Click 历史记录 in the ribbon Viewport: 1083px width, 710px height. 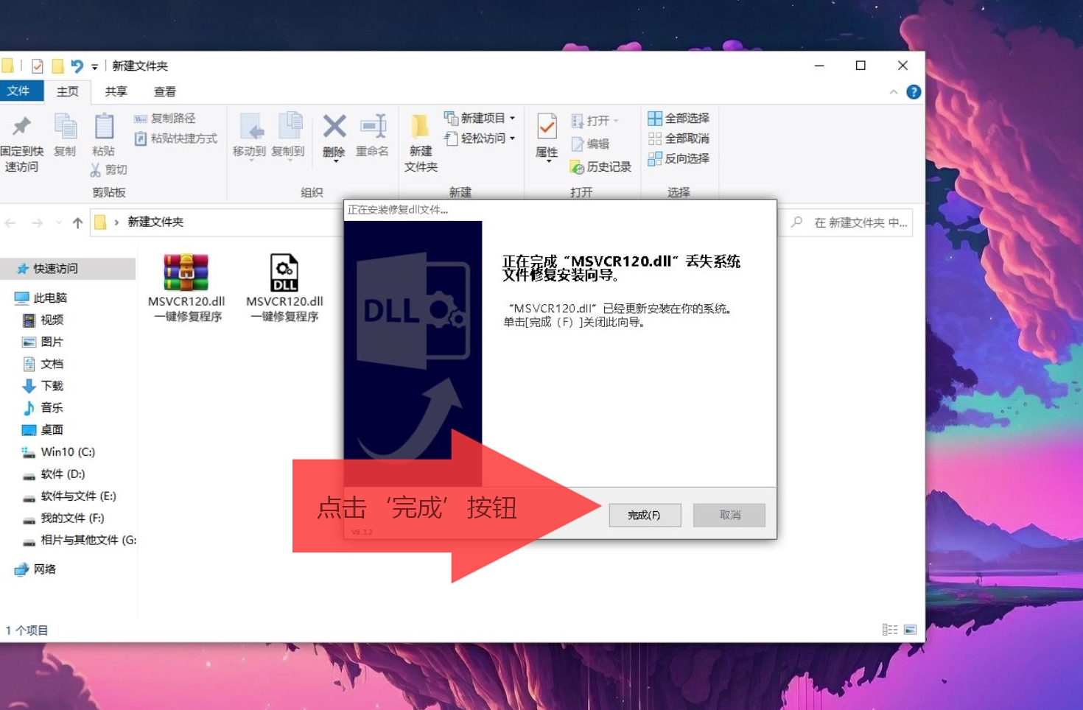[x=601, y=167]
